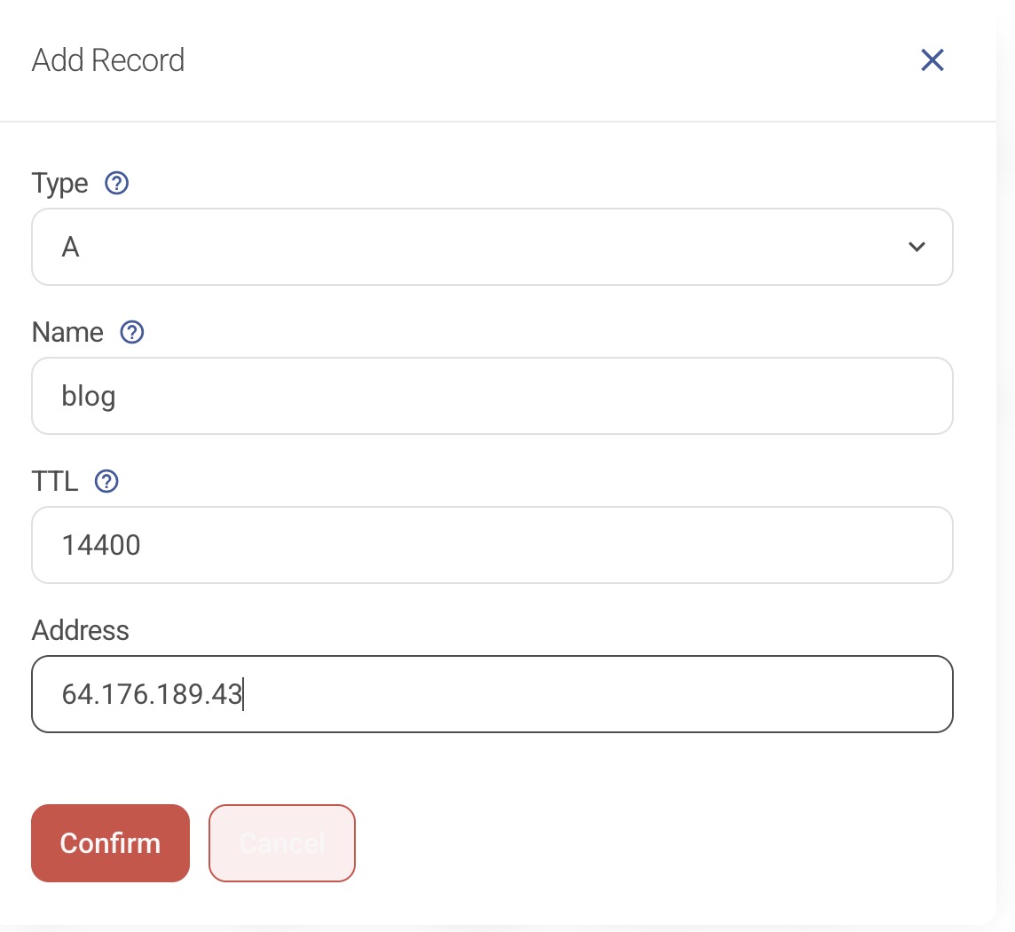
Task: Show help icon info for TTL
Action: tap(106, 482)
